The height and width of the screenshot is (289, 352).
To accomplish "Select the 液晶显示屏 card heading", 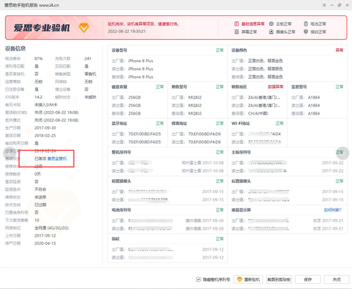I will click(x=241, y=210).
